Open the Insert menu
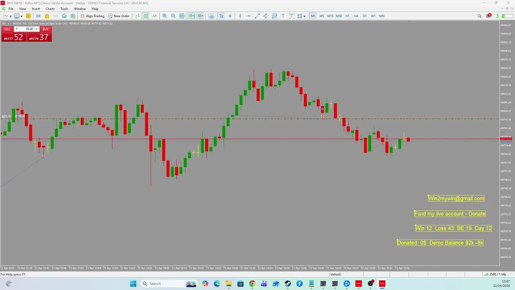This screenshot has width=515, height=290. click(36, 9)
